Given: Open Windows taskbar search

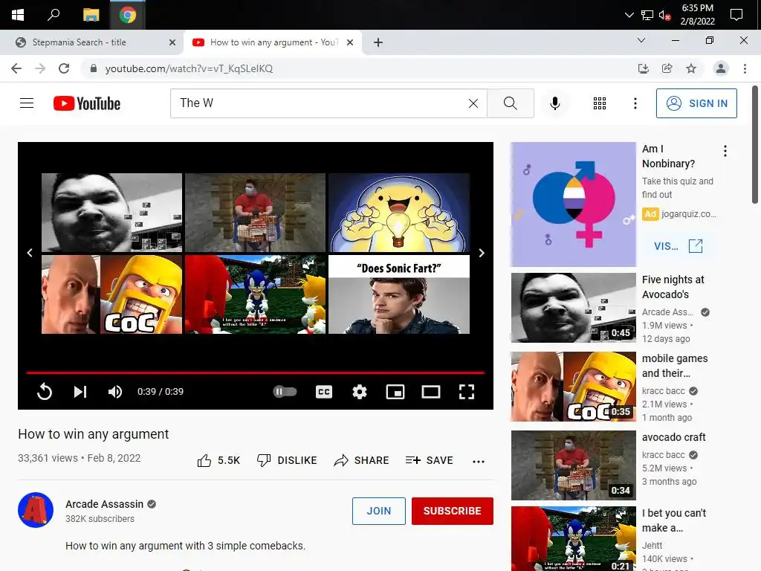Looking at the screenshot, I should click(54, 15).
